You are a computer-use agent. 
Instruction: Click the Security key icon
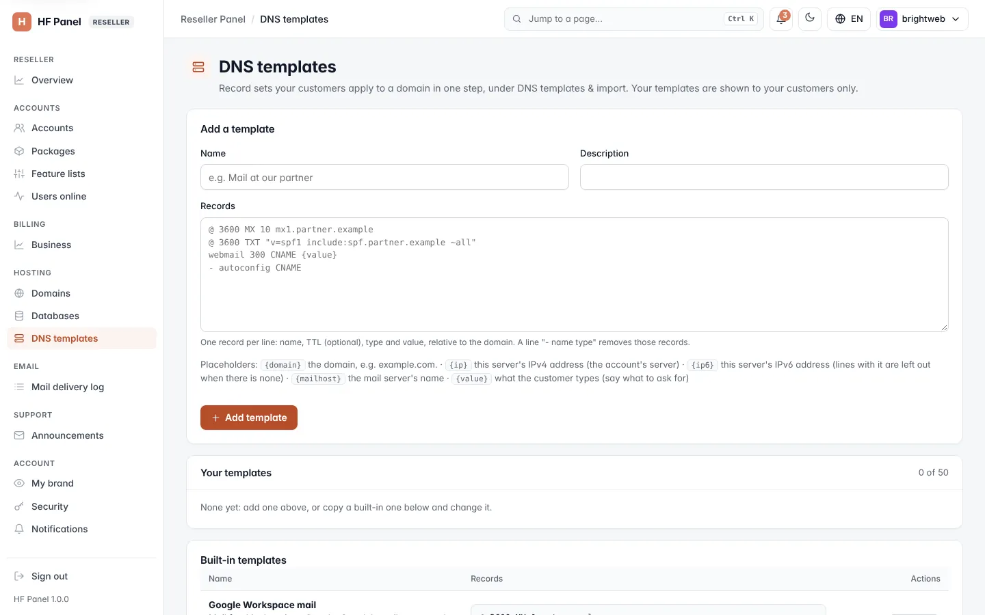pyautogui.click(x=19, y=506)
